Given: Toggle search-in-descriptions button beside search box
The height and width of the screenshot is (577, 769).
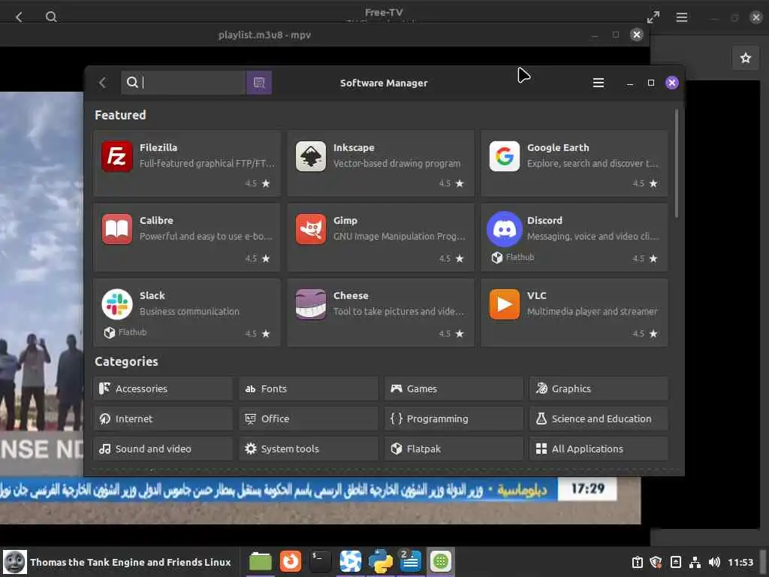Looking at the screenshot, I should (259, 83).
